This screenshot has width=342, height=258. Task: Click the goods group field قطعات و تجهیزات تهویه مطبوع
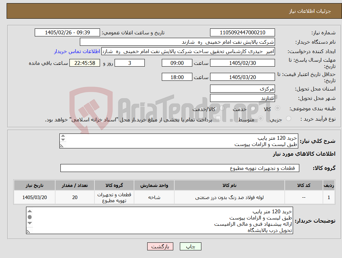click(x=180, y=168)
